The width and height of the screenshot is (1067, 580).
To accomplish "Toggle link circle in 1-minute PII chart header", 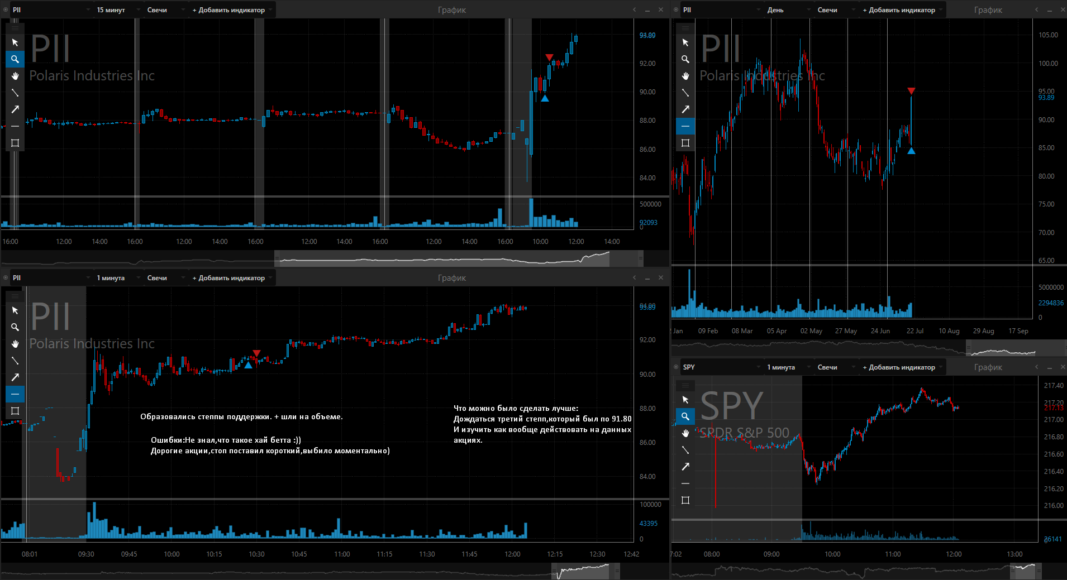I will [x=6, y=277].
